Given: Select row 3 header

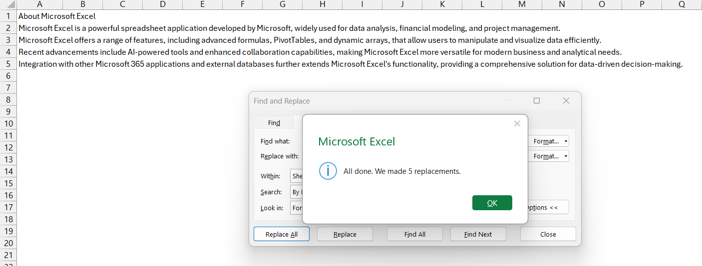Looking at the screenshot, I should coord(8,40).
